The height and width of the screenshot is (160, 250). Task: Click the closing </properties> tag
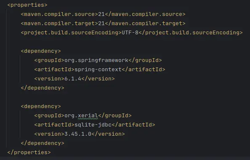29,152
